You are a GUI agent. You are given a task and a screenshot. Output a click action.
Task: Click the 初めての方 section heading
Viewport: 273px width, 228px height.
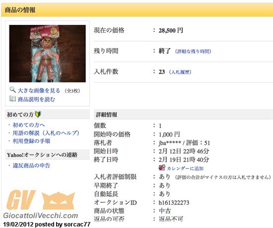pyautogui.click(x=20, y=114)
